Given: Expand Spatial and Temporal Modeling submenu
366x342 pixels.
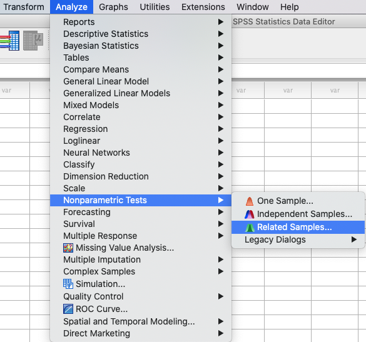Looking at the screenshot, I should (141, 321).
